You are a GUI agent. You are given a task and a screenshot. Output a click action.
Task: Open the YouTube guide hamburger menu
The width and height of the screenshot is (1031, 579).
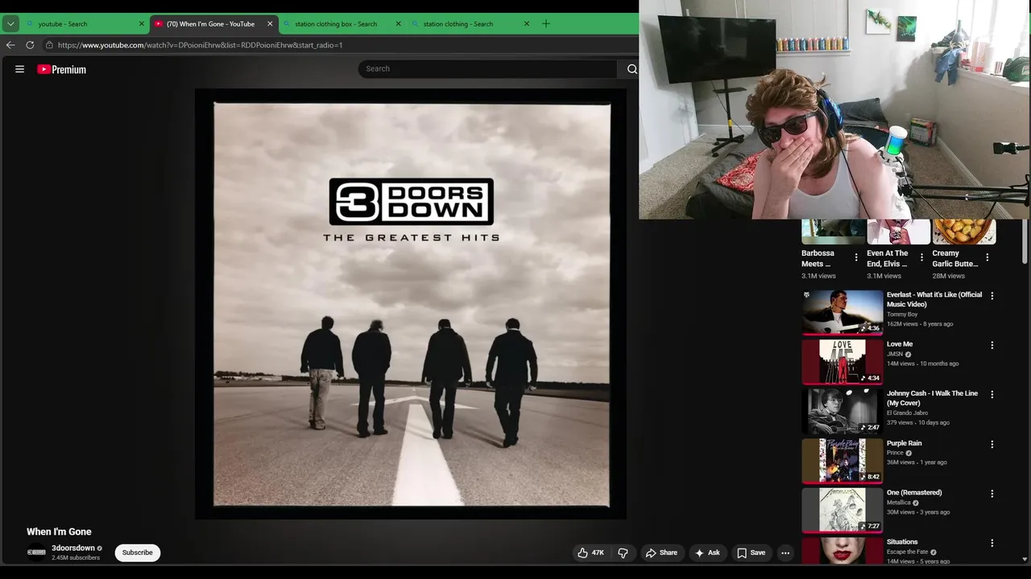click(x=19, y=69)
